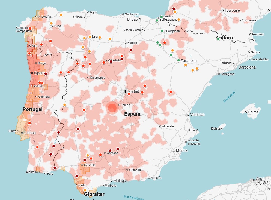The width and height of the screenshot is (271, 200).
Task: Select the dark red marker next to Oporto
Action: (x=46, y=74)
